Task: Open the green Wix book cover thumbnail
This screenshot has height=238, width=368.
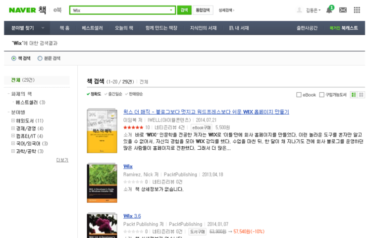Action: tap(102, 183)
